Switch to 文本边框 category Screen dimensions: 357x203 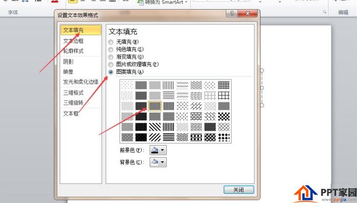point(73,41)
